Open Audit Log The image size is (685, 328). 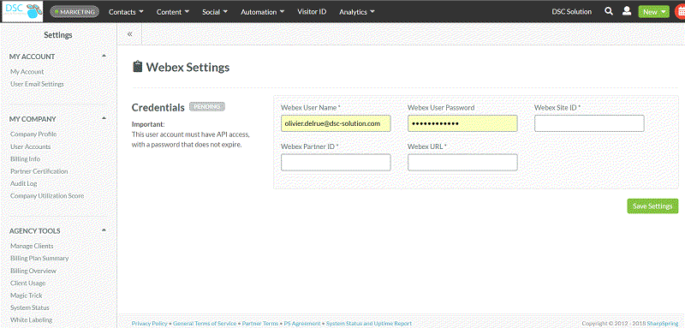[24, 184]
